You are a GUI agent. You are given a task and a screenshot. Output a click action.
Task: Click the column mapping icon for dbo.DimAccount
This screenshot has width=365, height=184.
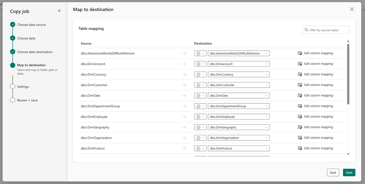(x=300, y=64)
